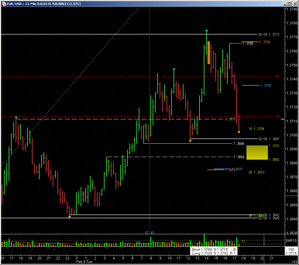Click the application icon in the title bar

[x=4, y=3]
